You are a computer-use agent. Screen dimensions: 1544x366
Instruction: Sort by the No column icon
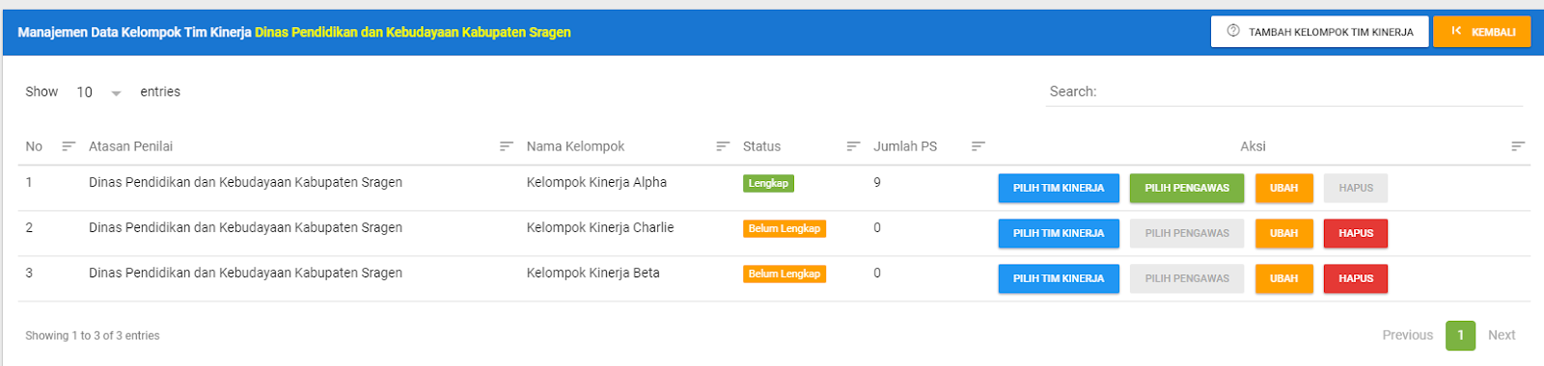[69, 146]
